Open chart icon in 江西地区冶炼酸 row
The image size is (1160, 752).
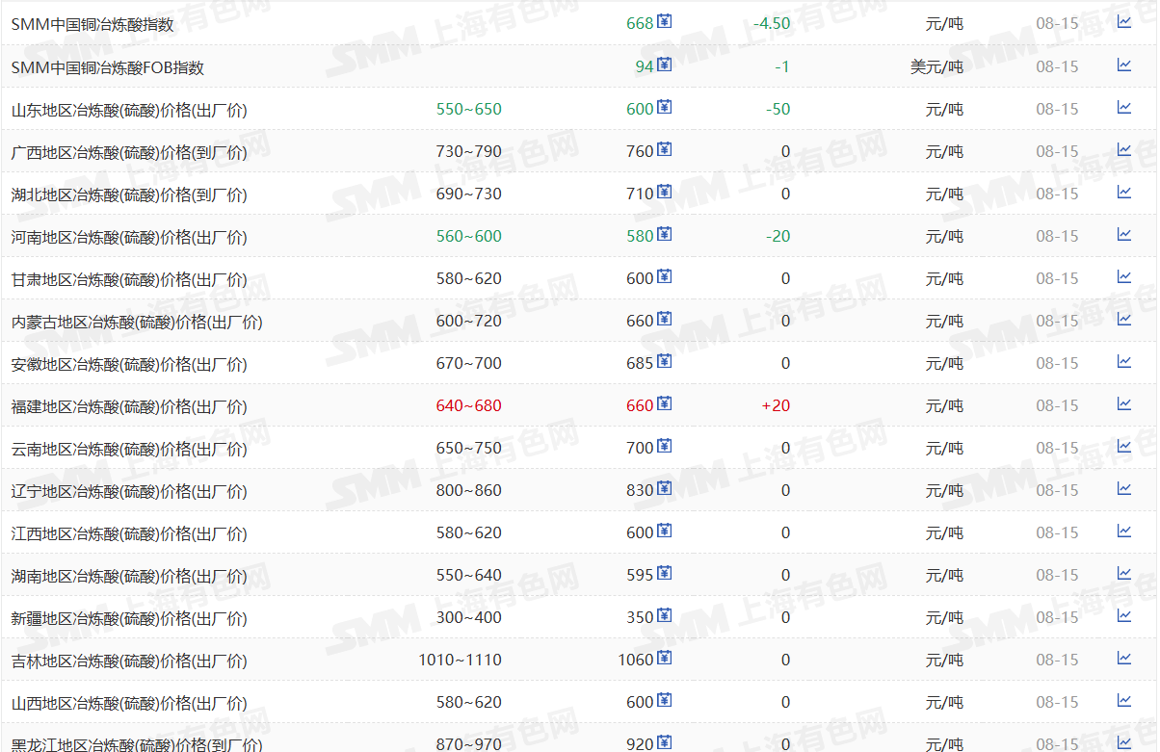[1123, 531]
